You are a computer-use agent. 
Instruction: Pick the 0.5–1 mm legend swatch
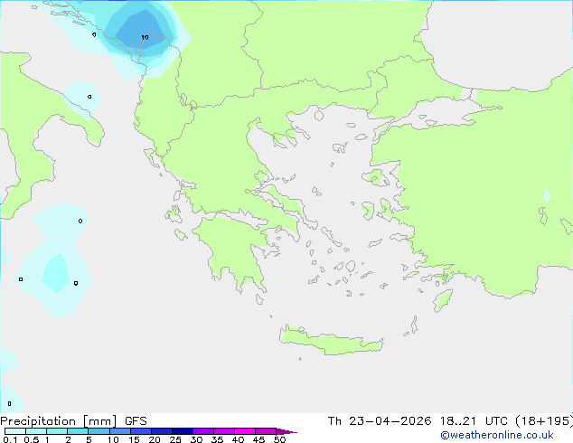36,431
